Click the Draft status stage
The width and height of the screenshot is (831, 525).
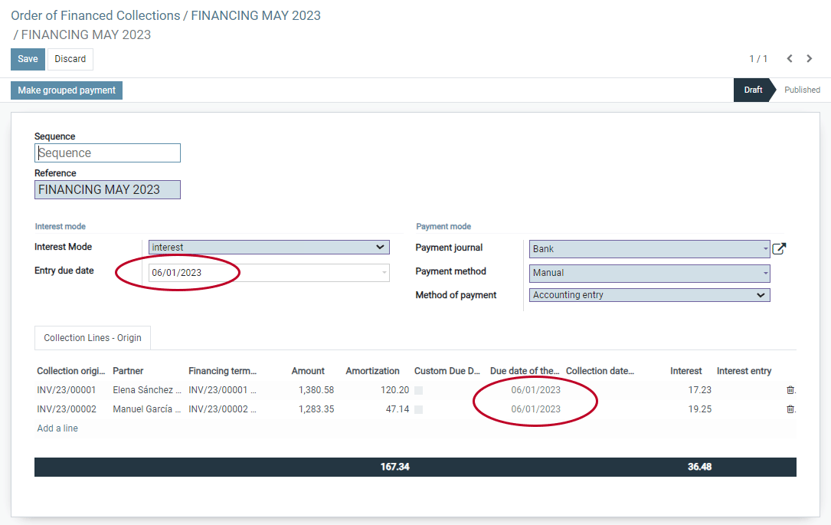pos(753,90)
